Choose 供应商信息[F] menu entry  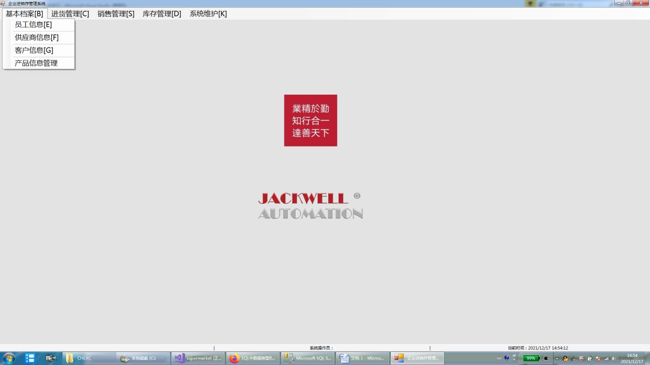click(x=39, y=37)
